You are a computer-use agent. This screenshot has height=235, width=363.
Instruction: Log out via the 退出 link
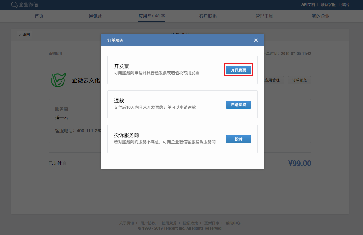(345, 5)
